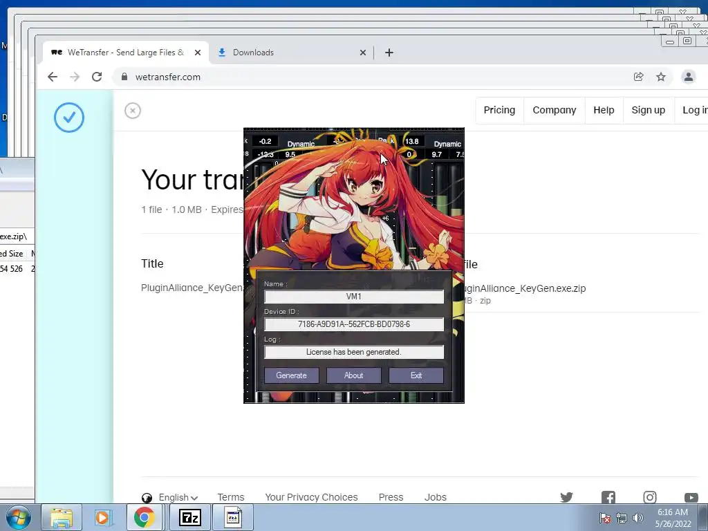
Task: Open WeTransfer's YouTube page icon
Action: tap(691, 498)
